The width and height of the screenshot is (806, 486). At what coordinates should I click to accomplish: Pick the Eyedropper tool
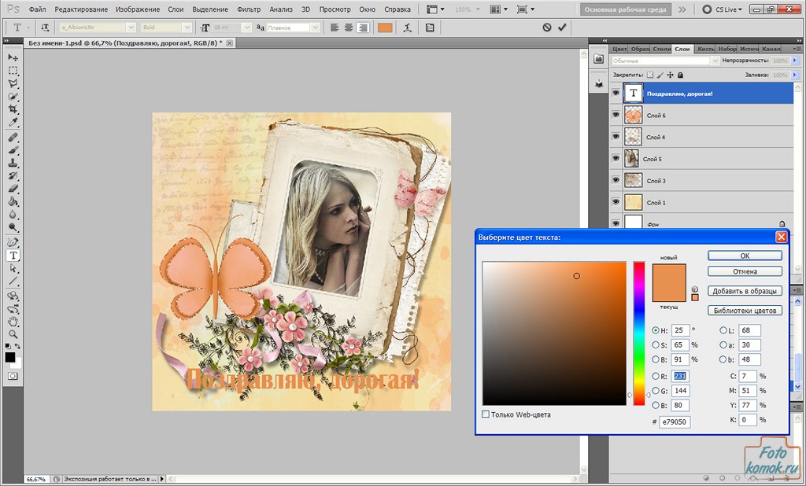13,123
